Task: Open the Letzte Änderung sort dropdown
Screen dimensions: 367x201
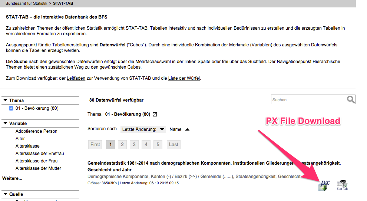Action: click(143, 129)
